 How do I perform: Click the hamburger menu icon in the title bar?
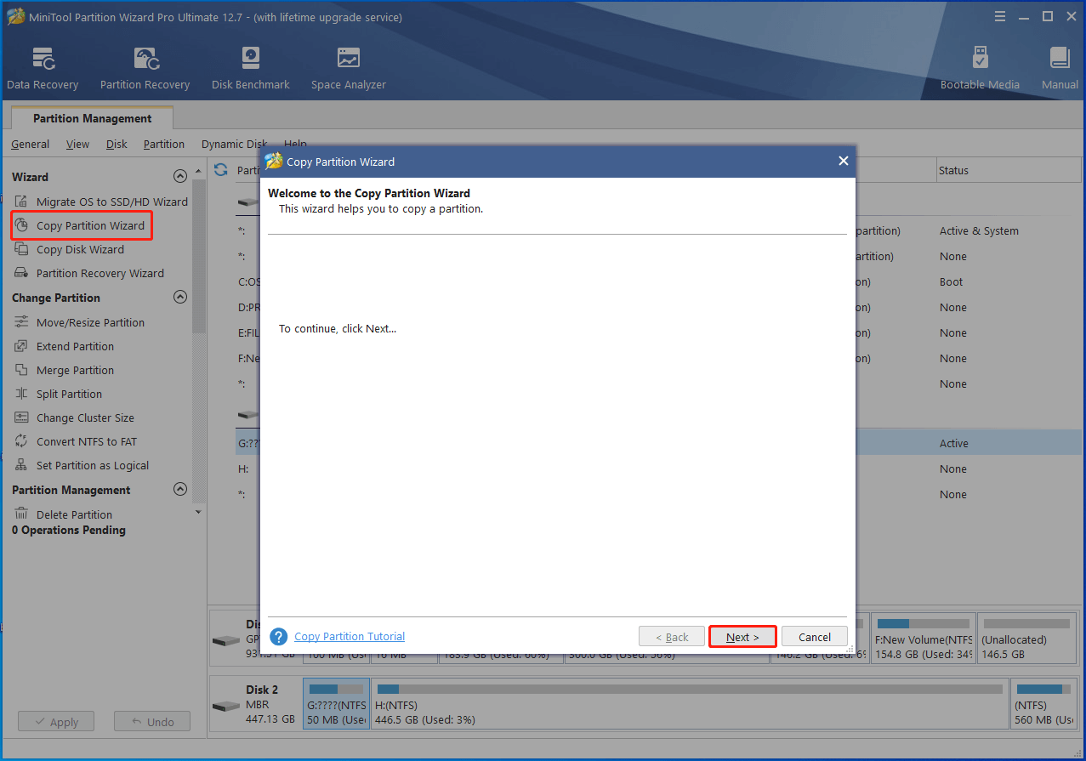[1000, 16]
